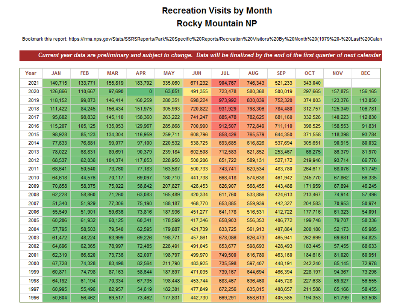Select the empty December 2021 cell
Image resolution: width=397 pixels, height=307 pixels.
click(366, 83)
